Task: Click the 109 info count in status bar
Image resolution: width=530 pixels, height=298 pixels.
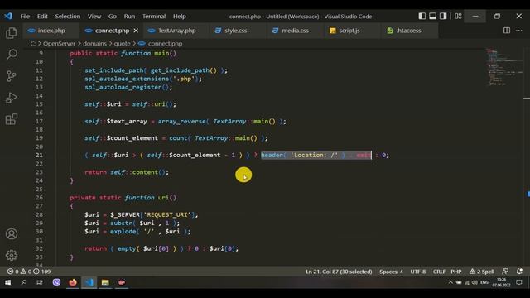Action: (42, 272)
